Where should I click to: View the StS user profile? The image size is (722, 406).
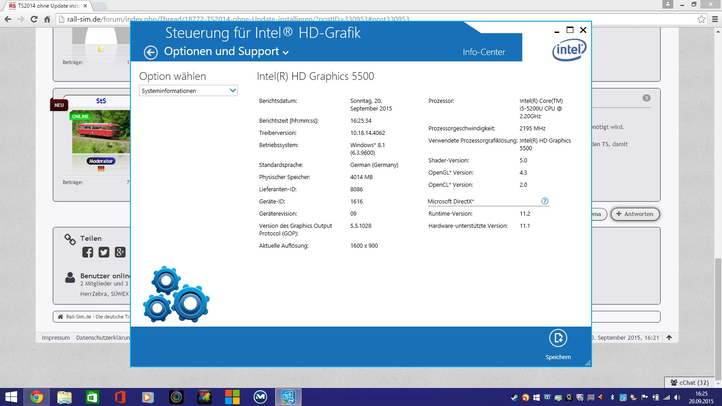click(101, 101)
